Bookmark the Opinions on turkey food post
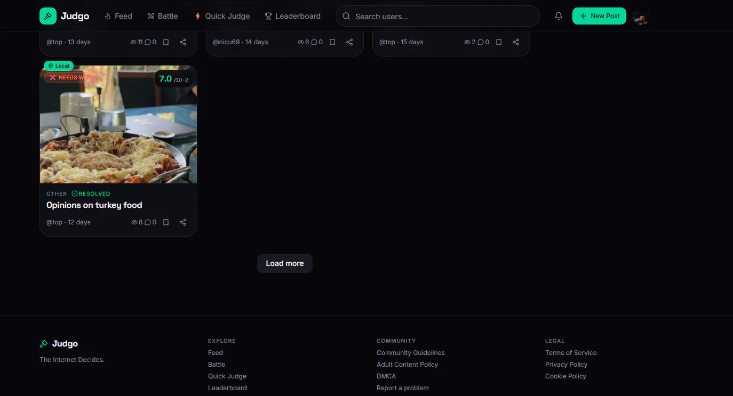 click(x=166, y=222)
